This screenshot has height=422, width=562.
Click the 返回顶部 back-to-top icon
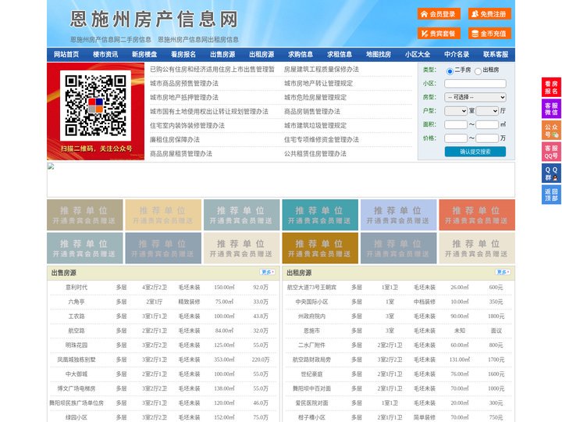(x=551, y=195)
